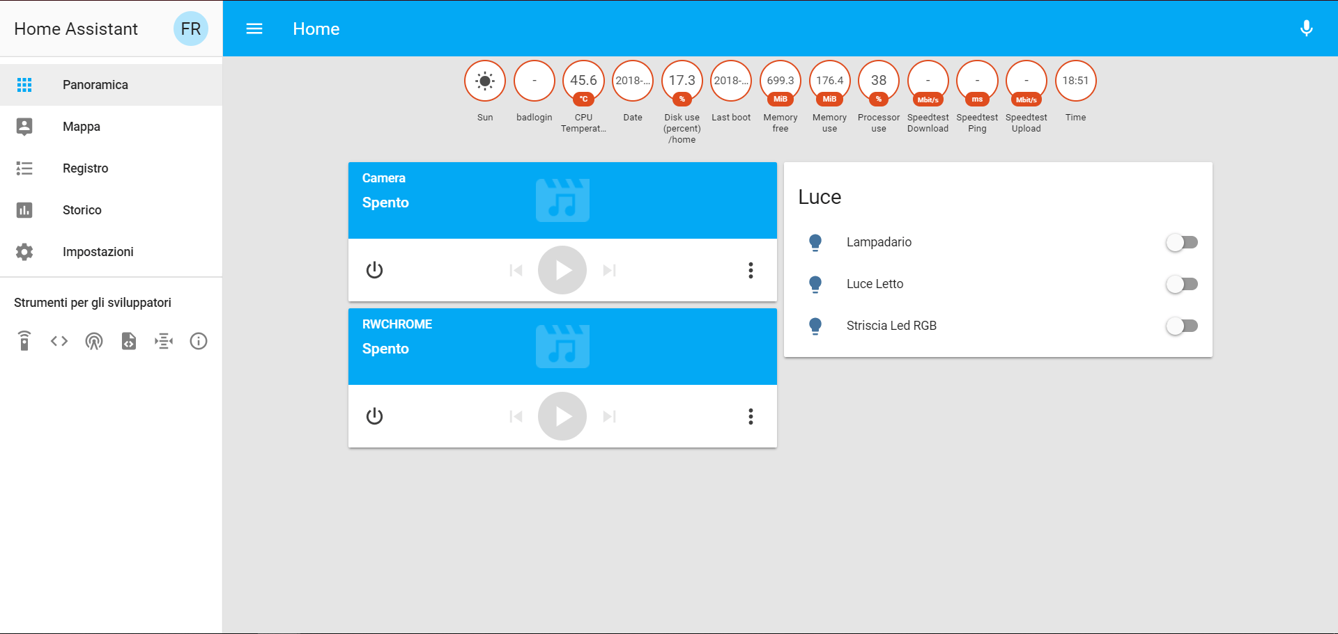This screenshot has height=634, width=1338.
Task: Open the CPU Temperature sensor badge
Action: [583, 82]
